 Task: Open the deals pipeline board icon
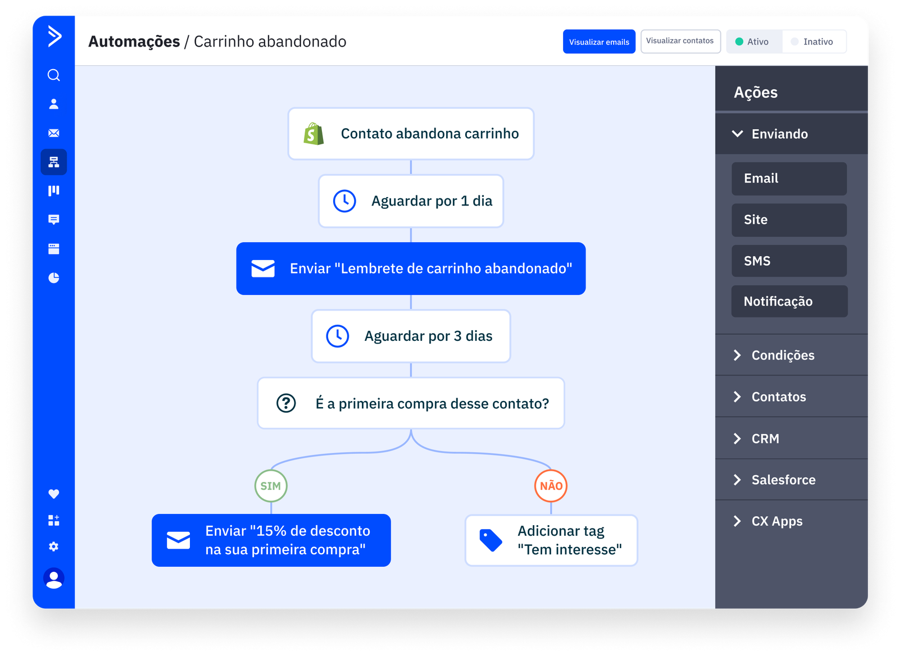tap(53, 191)
